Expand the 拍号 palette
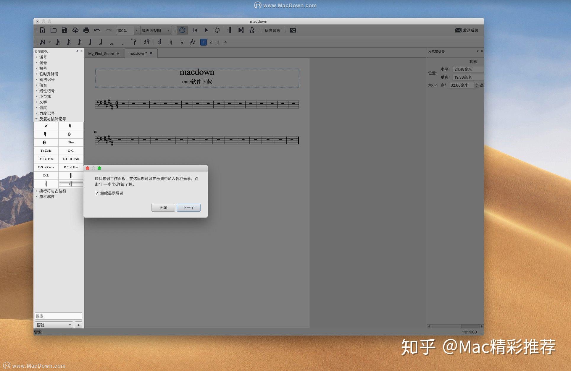Image resolution: width=571 pixels, height=371 pixels. click(36, 68)
